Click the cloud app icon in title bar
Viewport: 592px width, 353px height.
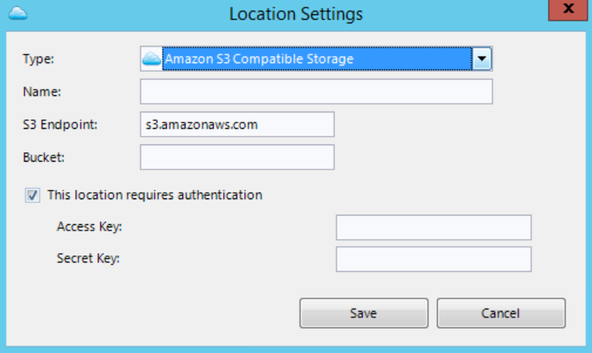coord(20,12)
